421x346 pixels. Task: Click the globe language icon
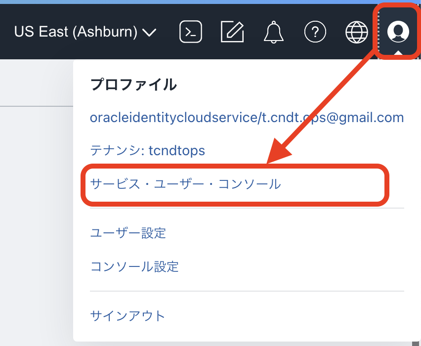pos(356,32)
